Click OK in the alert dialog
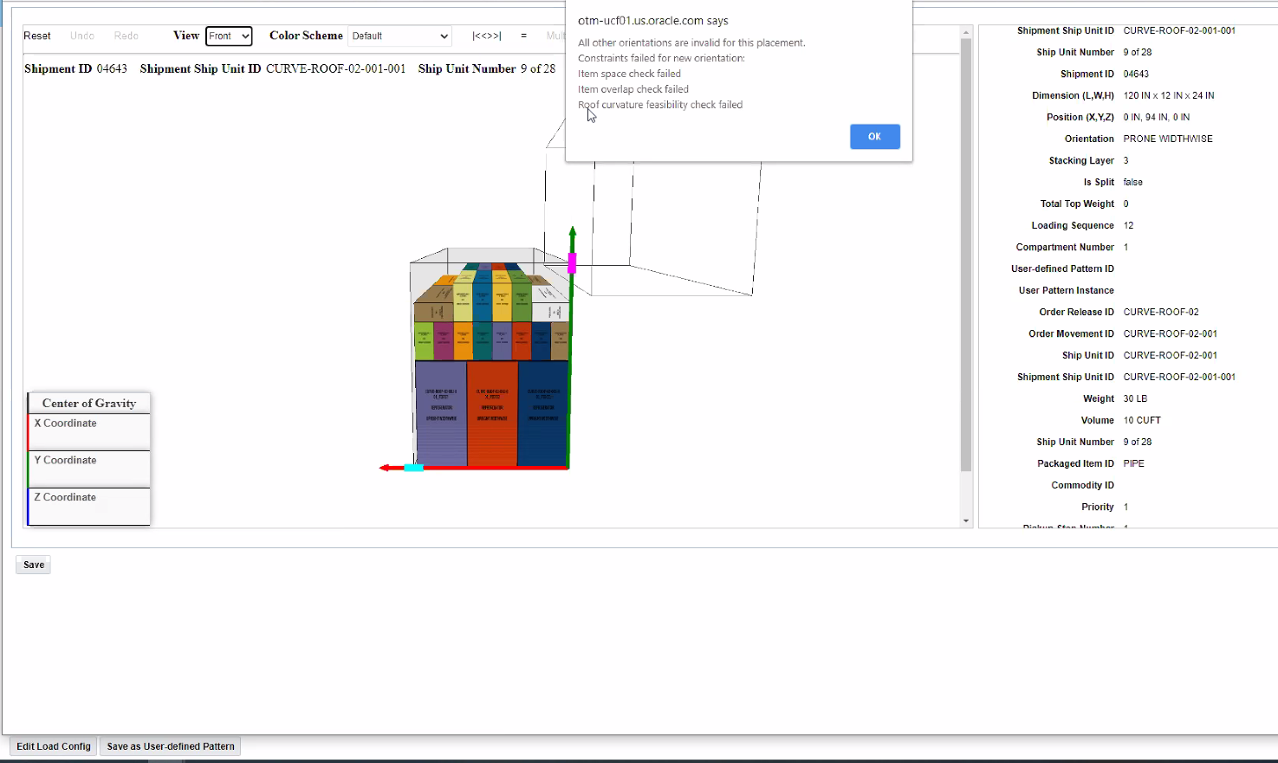 tap(874, 137)
